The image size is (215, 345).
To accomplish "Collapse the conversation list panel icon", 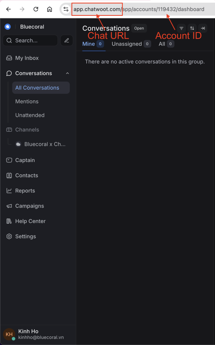I will (203, 28).
